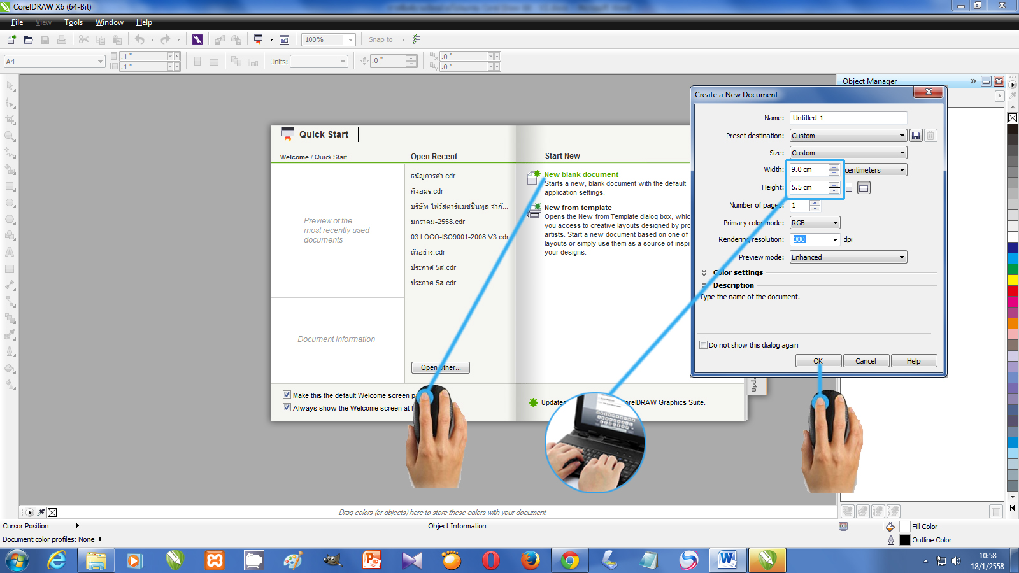Click the 'New blank document' link
Viewport: 1019px width, 573px height.
click(x=581, y=174)
